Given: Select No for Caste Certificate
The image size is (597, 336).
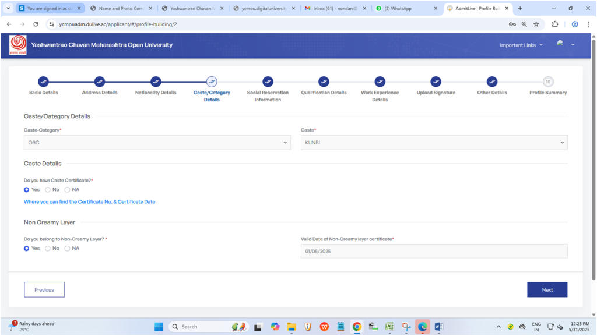Looking at the screenshot, I should [48, 190].
